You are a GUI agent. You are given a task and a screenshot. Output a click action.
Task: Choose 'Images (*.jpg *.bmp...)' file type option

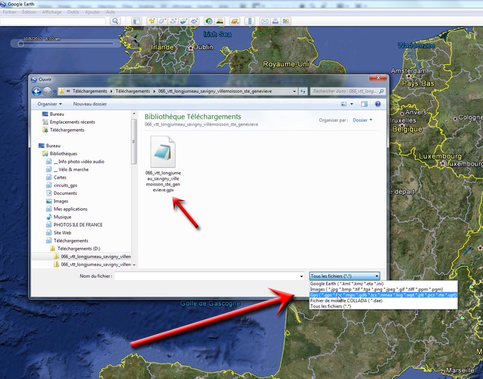(x=383, y=290)
